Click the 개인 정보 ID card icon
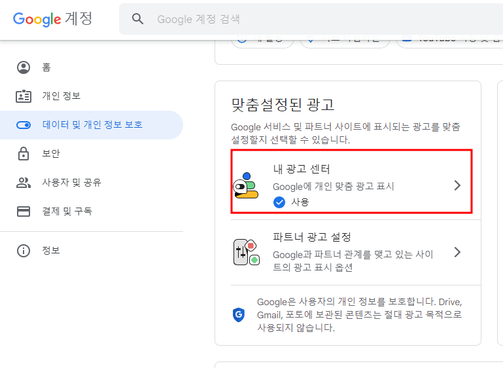The image size is (503, 368). pos(24,96)
